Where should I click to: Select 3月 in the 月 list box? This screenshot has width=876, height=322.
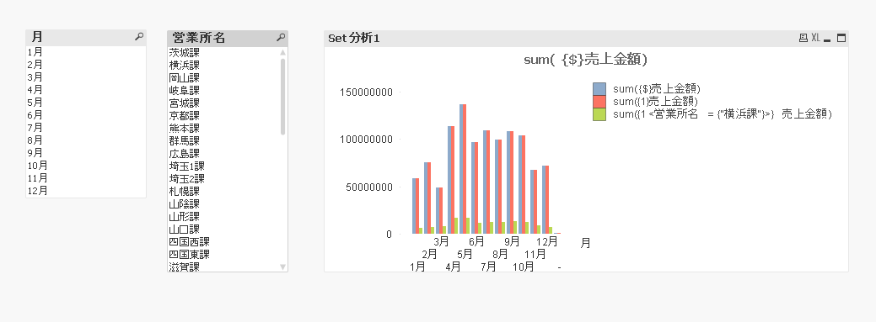(x=86, y=77)
